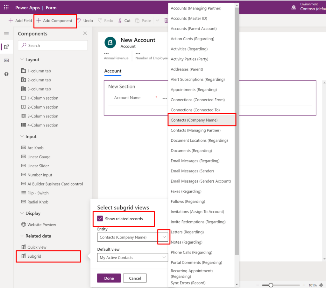Choose Accounts (Parent Account) option
This screenshot has height=288, width=326.
202,28
